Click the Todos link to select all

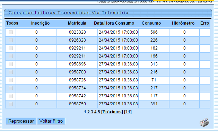(12, 23)
